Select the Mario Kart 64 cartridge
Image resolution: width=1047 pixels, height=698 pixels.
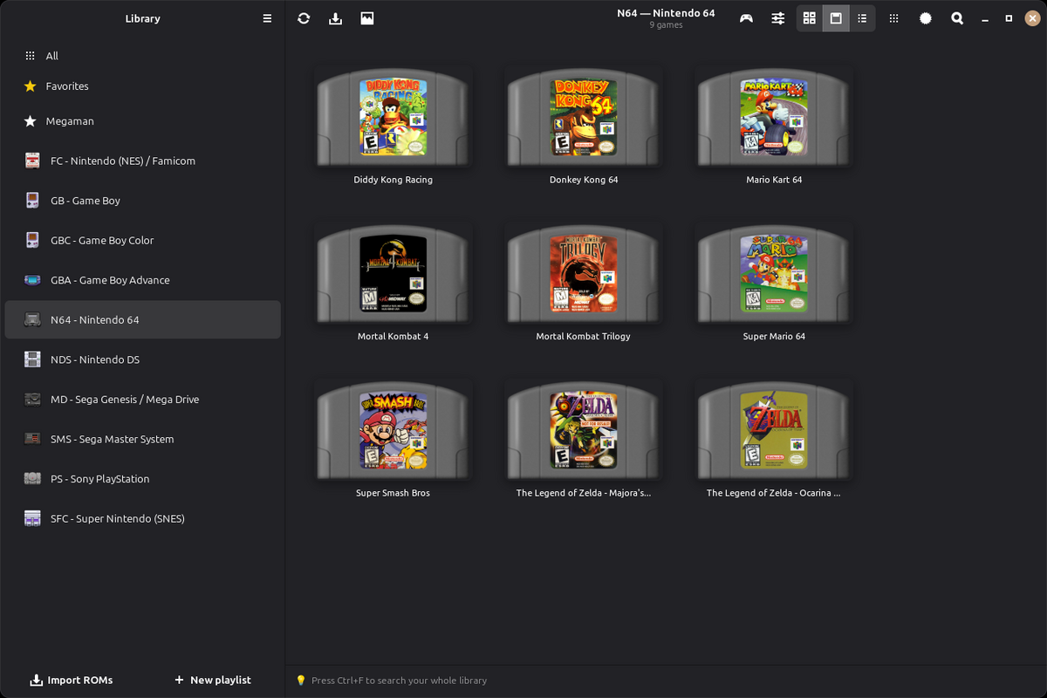click(774, 118)
